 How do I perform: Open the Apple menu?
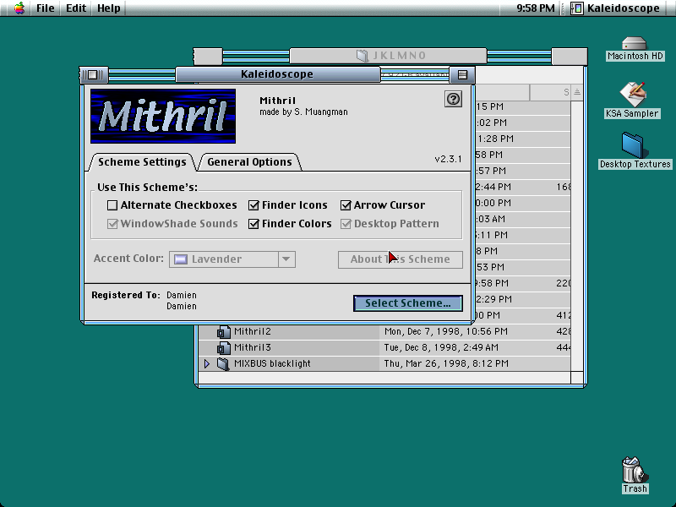click(19, 8)
